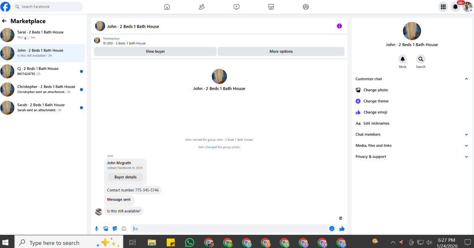Click the 'Is this still available?' bubble
474x248 pixels.
(124, 211)
